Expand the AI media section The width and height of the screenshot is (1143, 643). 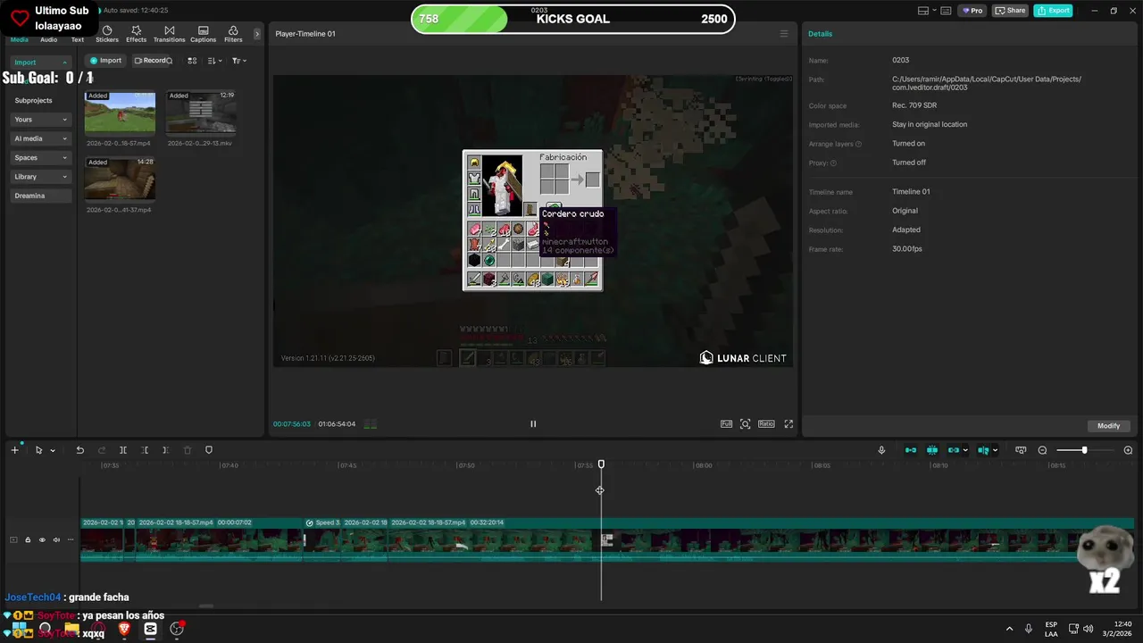point(41,138)
